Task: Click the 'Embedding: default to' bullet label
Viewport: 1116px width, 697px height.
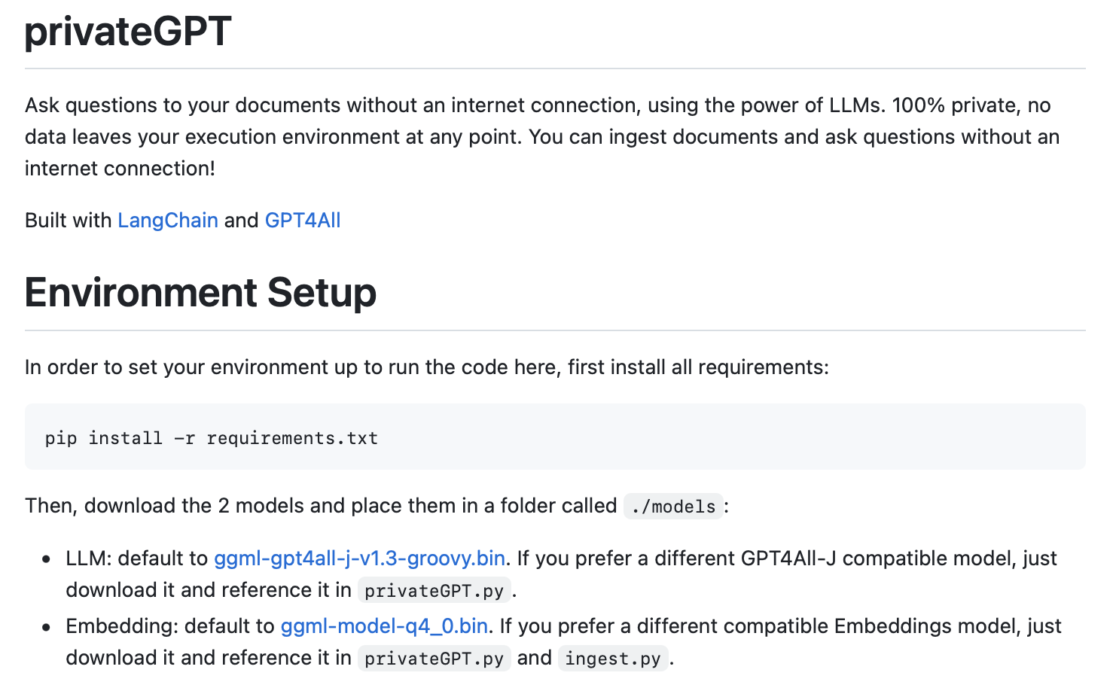Action: coord(170,626)
